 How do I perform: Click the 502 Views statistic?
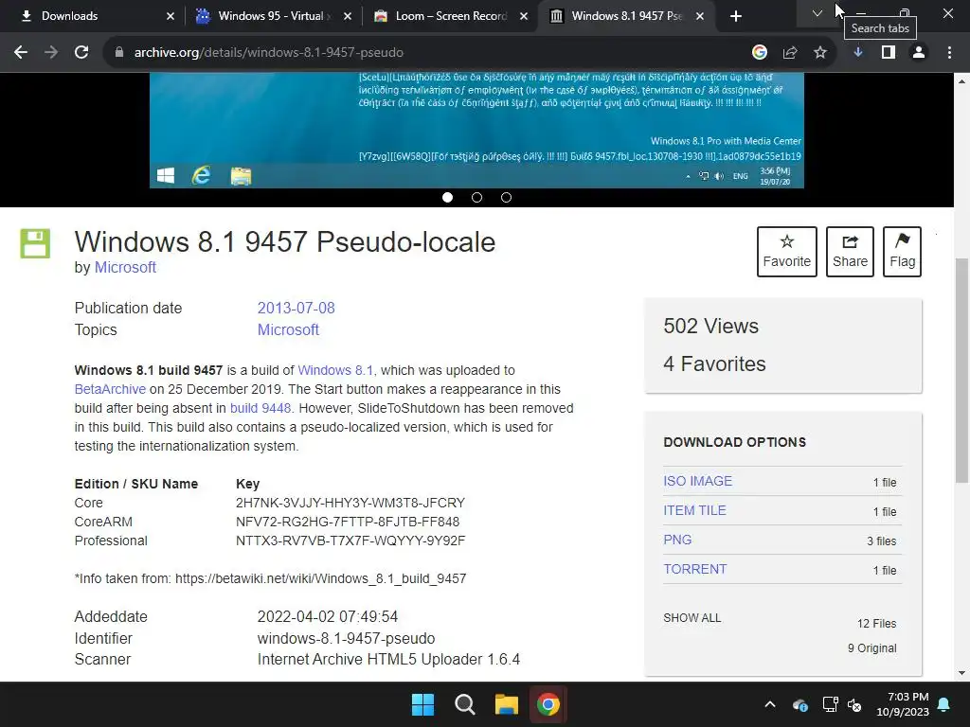(710, 326)
